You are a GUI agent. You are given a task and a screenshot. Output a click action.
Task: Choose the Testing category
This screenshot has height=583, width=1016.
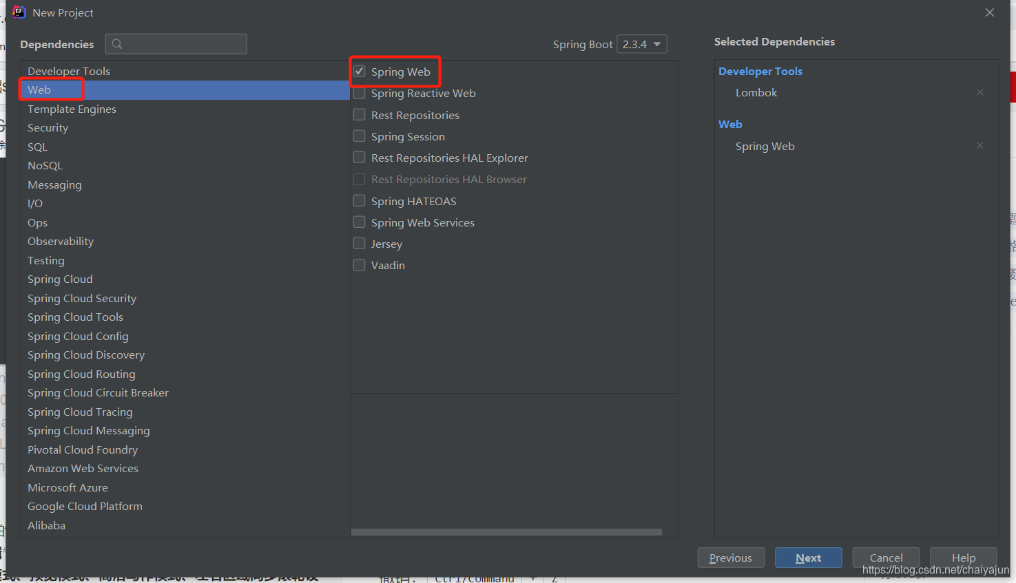[185, 260]
